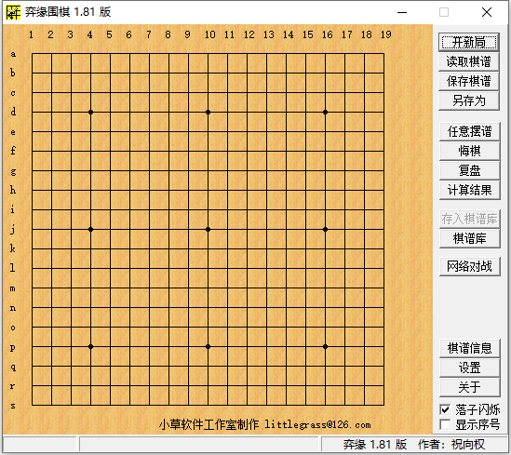The image size is (511, 455).
Task: Place a stone on star point p16
Action: coord(325,346)
